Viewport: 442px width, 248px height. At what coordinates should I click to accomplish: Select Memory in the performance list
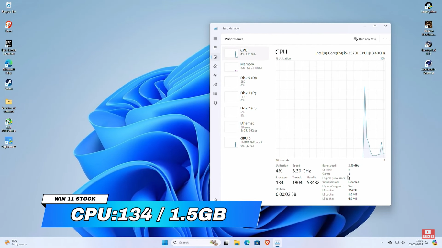coord(245,66)
